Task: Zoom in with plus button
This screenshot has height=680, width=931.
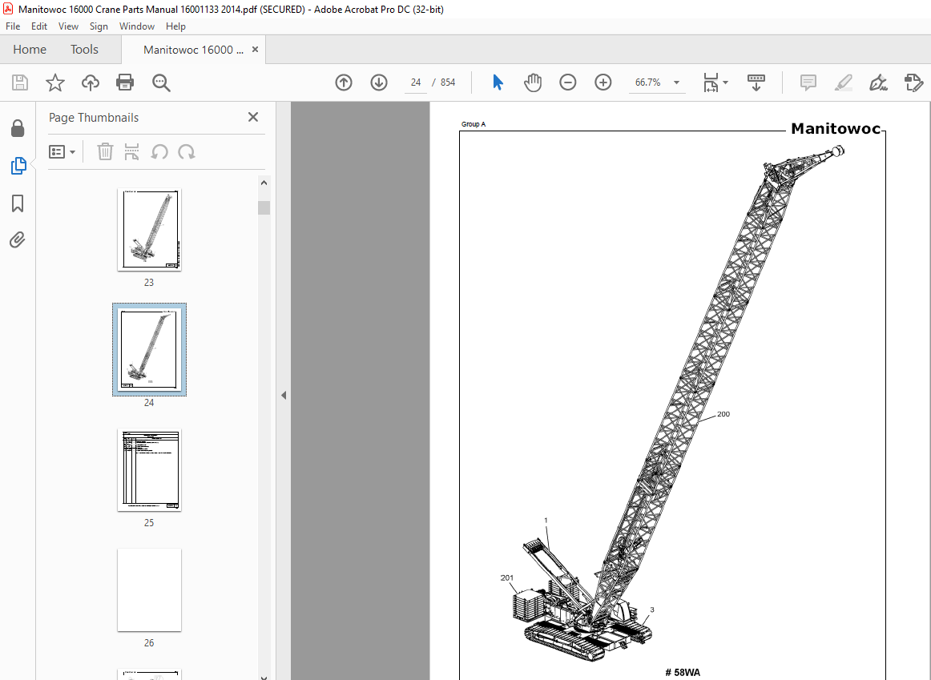Action: 603,82
